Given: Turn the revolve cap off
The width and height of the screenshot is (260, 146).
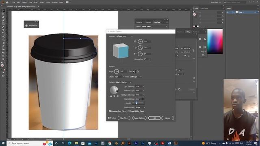Looking at the screenshot, I should click(138, 71).
